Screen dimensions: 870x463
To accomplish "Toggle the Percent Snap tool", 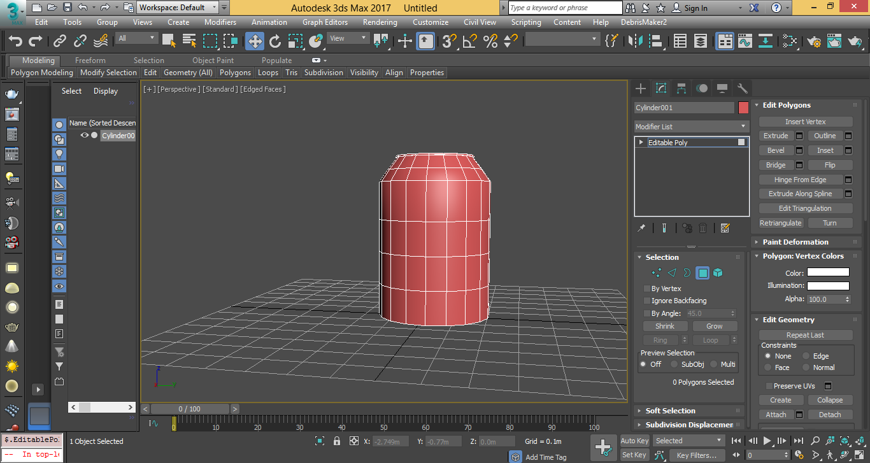I will point(490,41).
